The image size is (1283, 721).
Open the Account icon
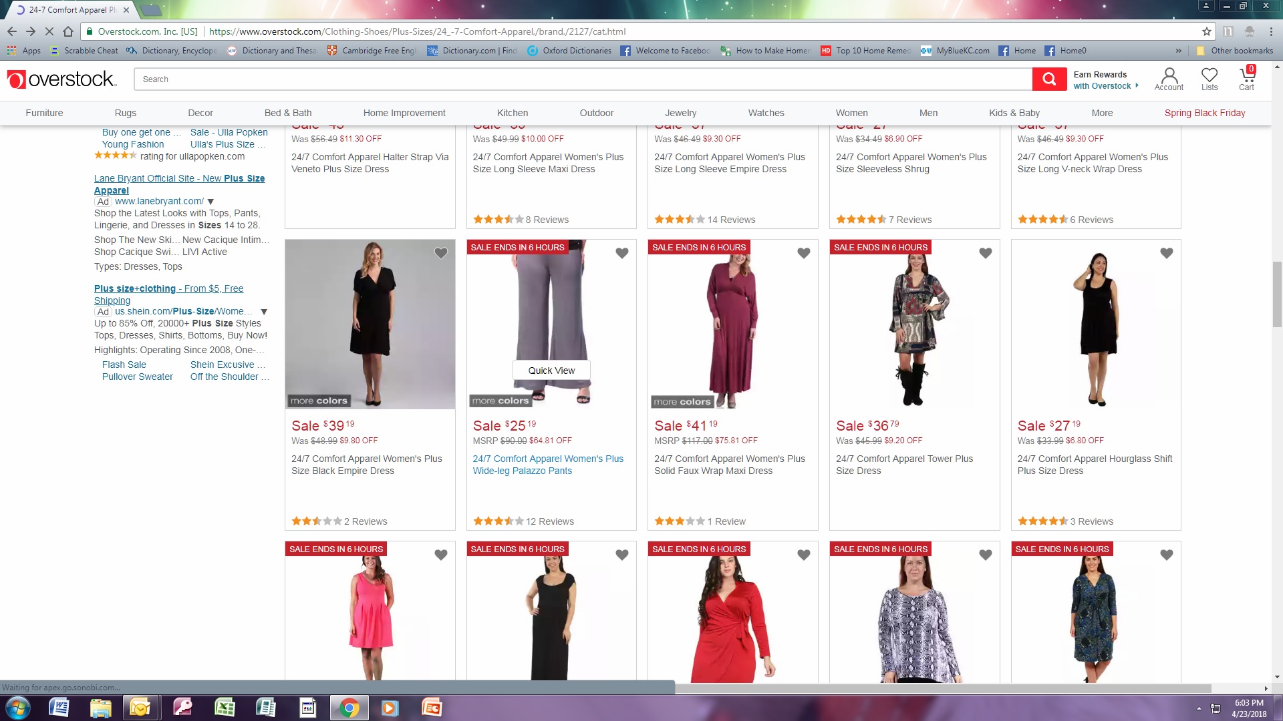(x=1169, y=79)
